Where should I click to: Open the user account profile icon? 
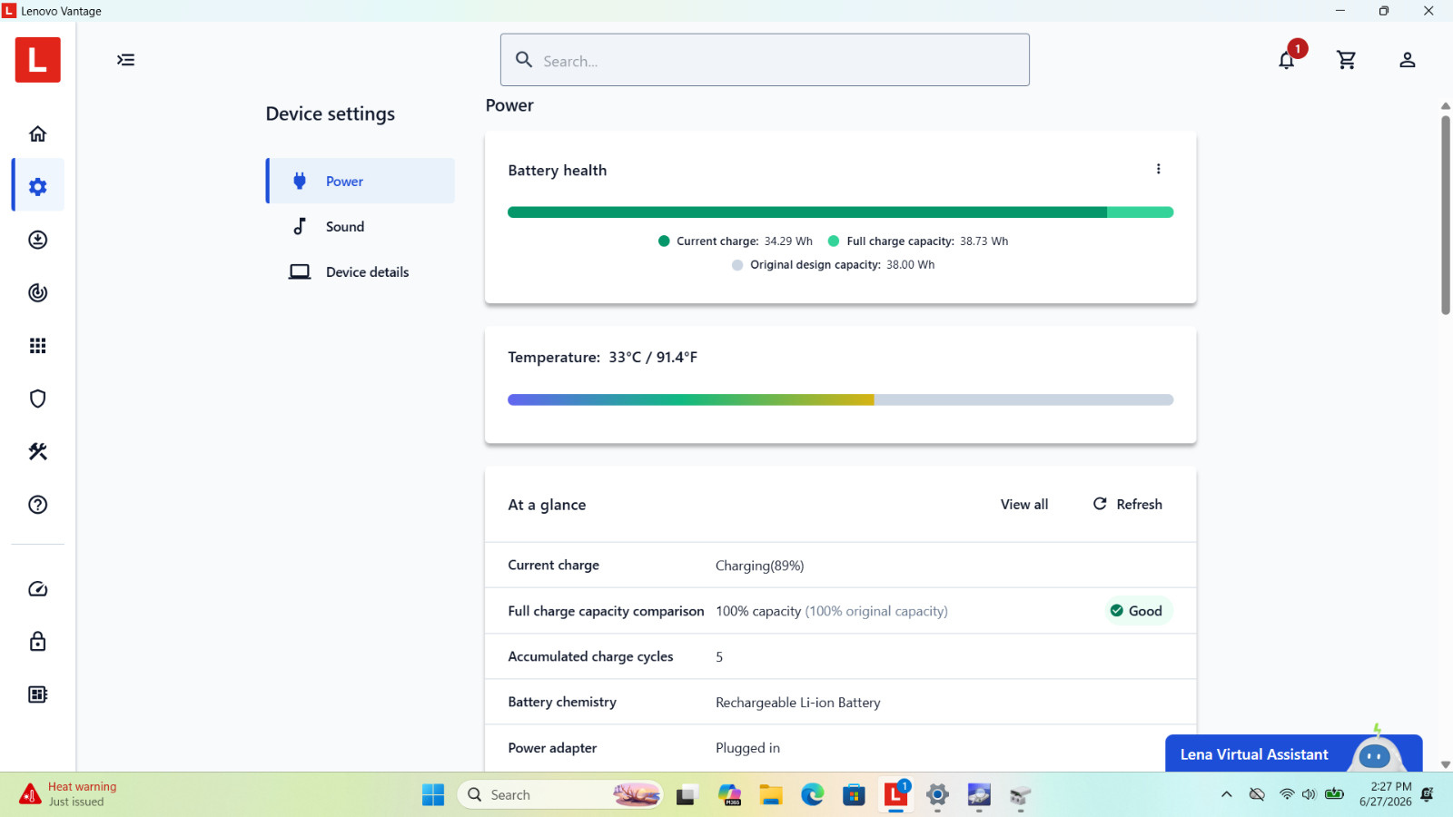1407,60
